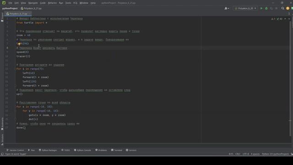Click the yellow lightbulb intention icon
The width and height of the screenshot is (293, 165).
coord(19,44)
